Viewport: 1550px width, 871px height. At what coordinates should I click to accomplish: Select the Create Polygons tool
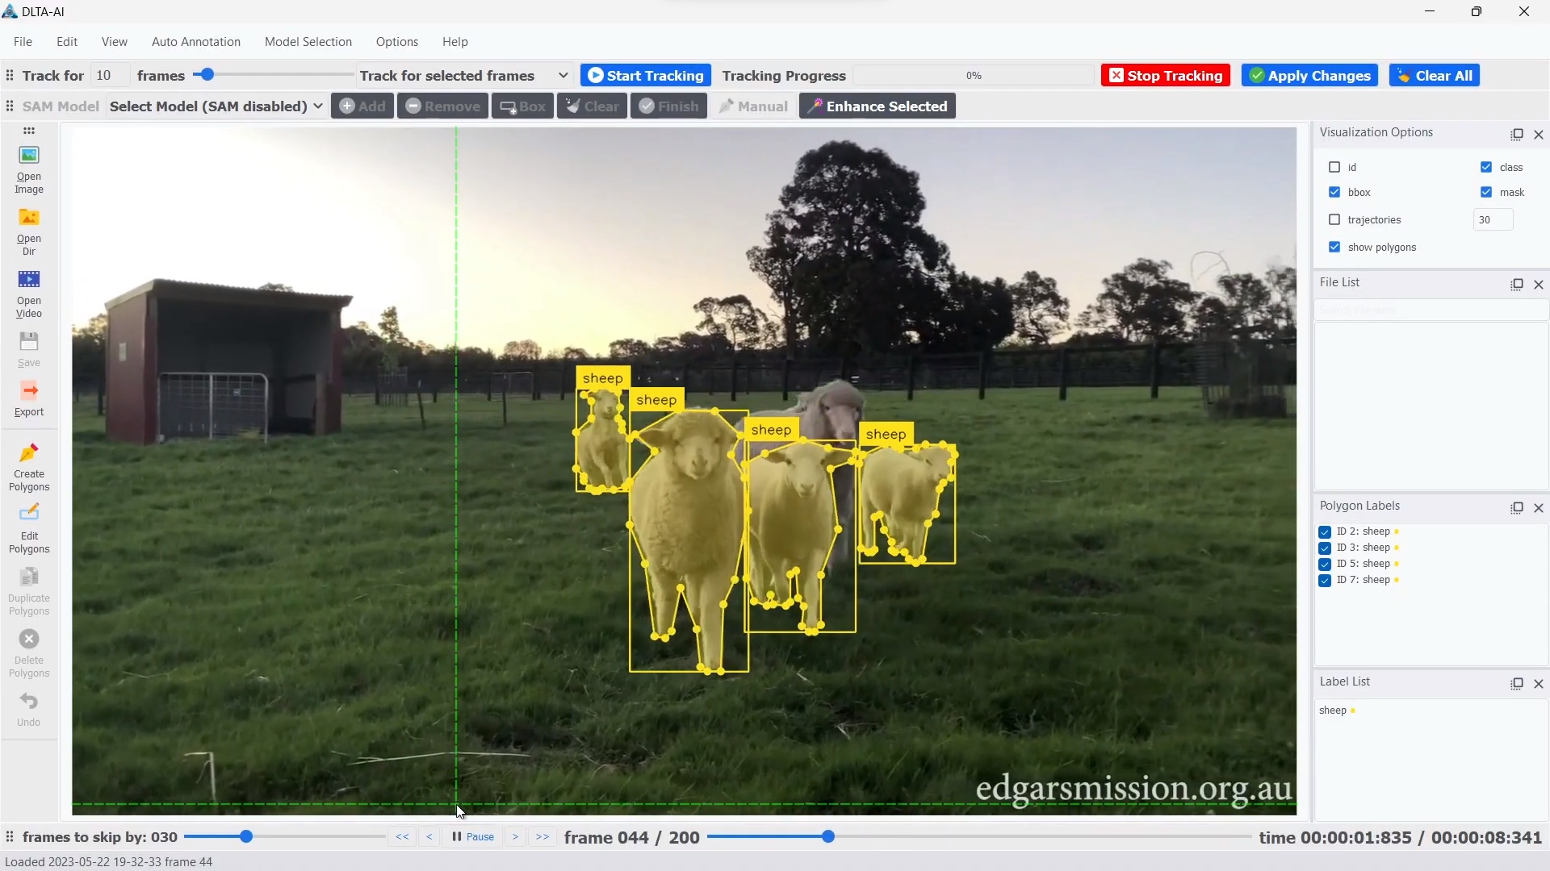[29, 468]
